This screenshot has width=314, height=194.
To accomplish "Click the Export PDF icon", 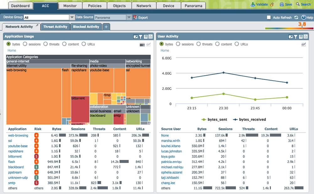I will [x=135, y=17].
